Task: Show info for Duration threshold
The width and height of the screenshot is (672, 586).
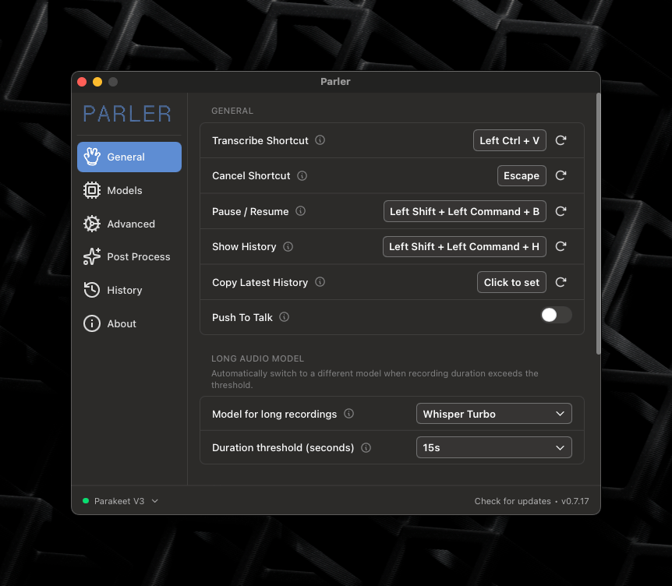Action: coord(366,447)
